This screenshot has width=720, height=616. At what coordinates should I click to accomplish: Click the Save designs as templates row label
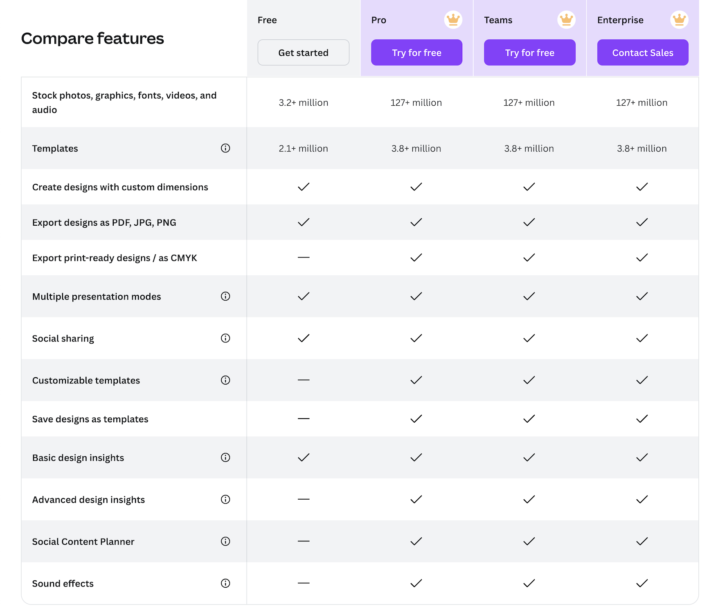90,419
